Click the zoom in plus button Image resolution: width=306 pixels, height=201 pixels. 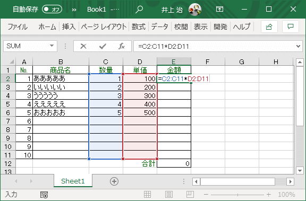[269, 195]
